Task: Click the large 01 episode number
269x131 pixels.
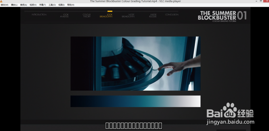Action: click(242, 15)
